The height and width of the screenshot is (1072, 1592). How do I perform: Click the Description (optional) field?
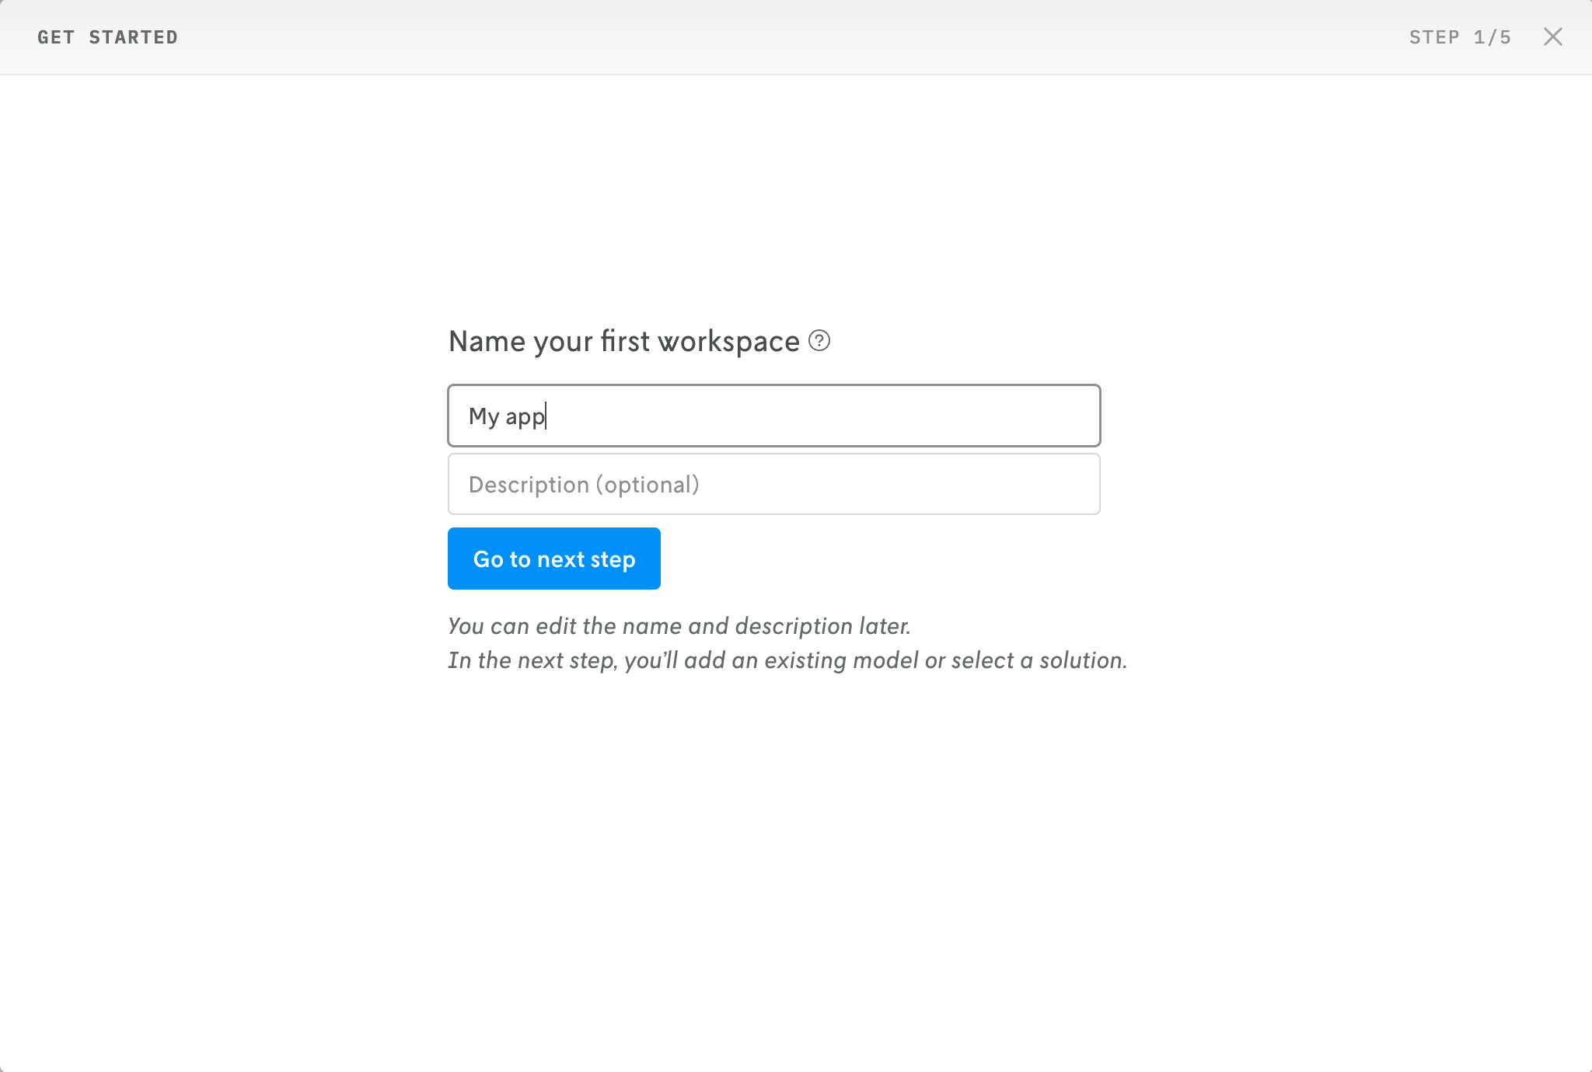pos(773,484)
